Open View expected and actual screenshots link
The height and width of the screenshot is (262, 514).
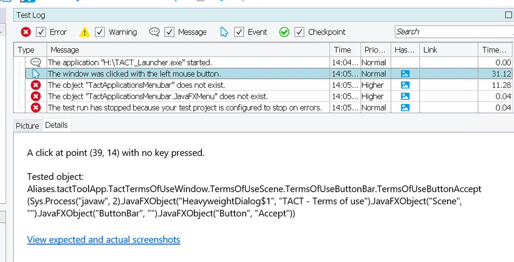pos(104,239)
